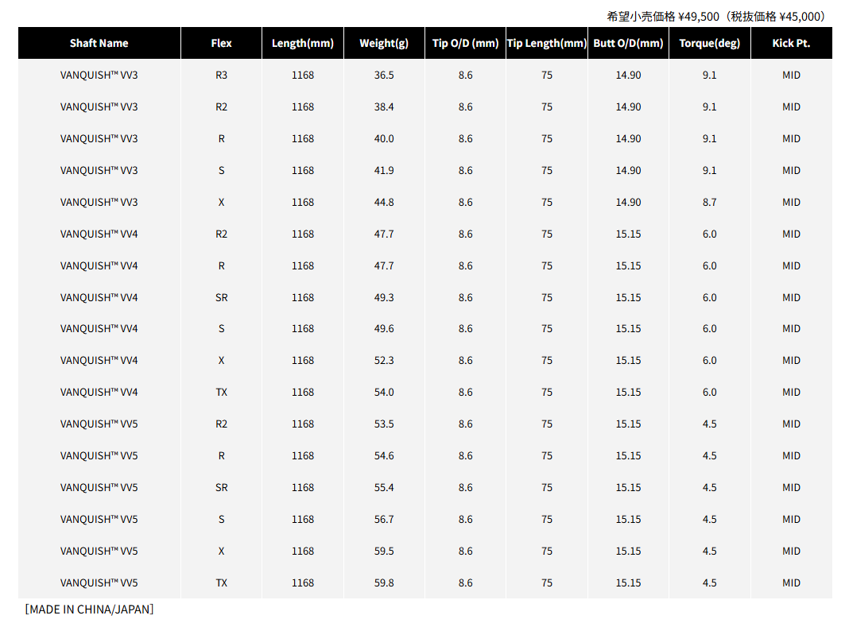Click the MADE IN CHINA/JAPAN note

click(89, 610)
